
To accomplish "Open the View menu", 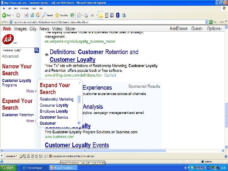I will tap(16, 8).
